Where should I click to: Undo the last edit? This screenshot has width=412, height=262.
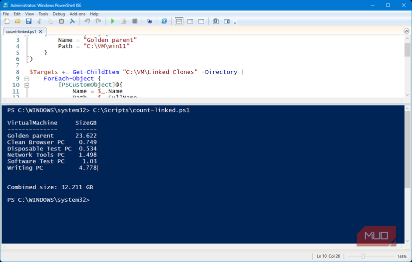tap(87, 21)
